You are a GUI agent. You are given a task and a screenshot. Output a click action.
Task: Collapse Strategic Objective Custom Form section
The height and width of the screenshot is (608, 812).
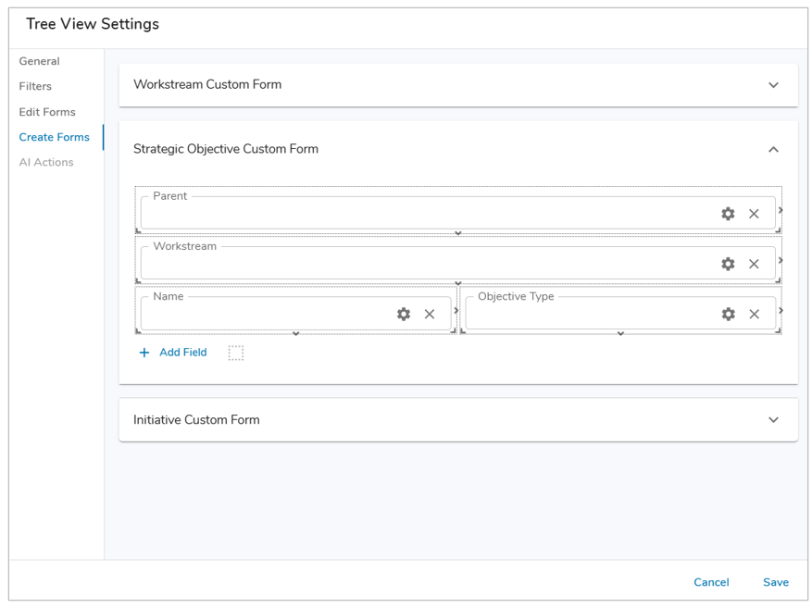pos(773,149)
